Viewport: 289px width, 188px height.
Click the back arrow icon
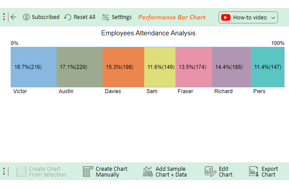13,17
